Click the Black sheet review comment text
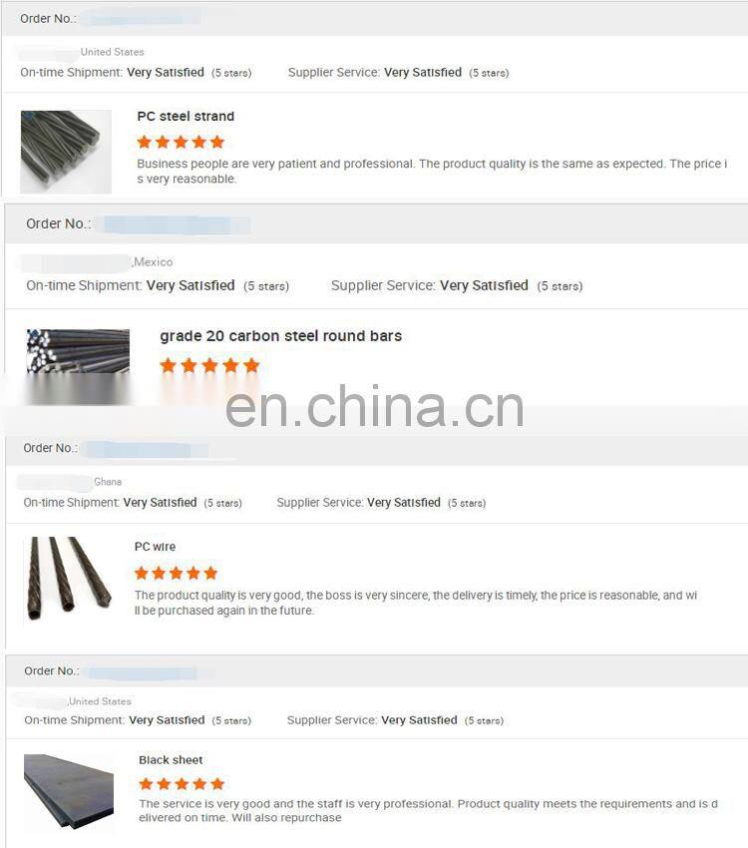Screen dimensions: 748x848 coord(428,811)
